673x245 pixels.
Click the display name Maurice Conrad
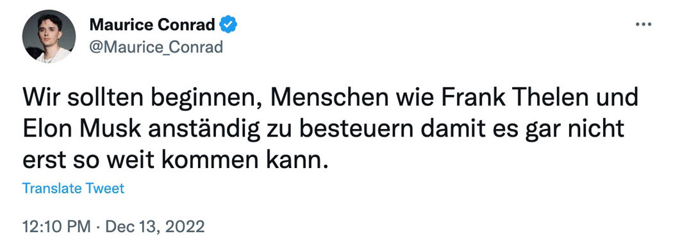click(153, 26)
